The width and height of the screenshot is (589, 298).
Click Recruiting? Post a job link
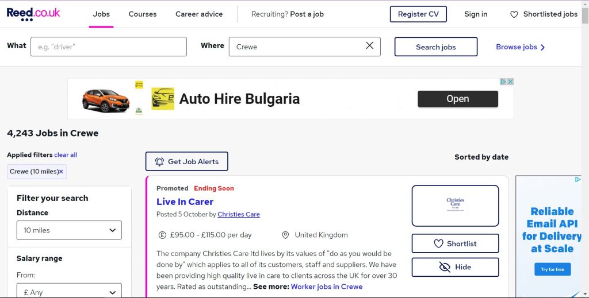tap(288, 14)
